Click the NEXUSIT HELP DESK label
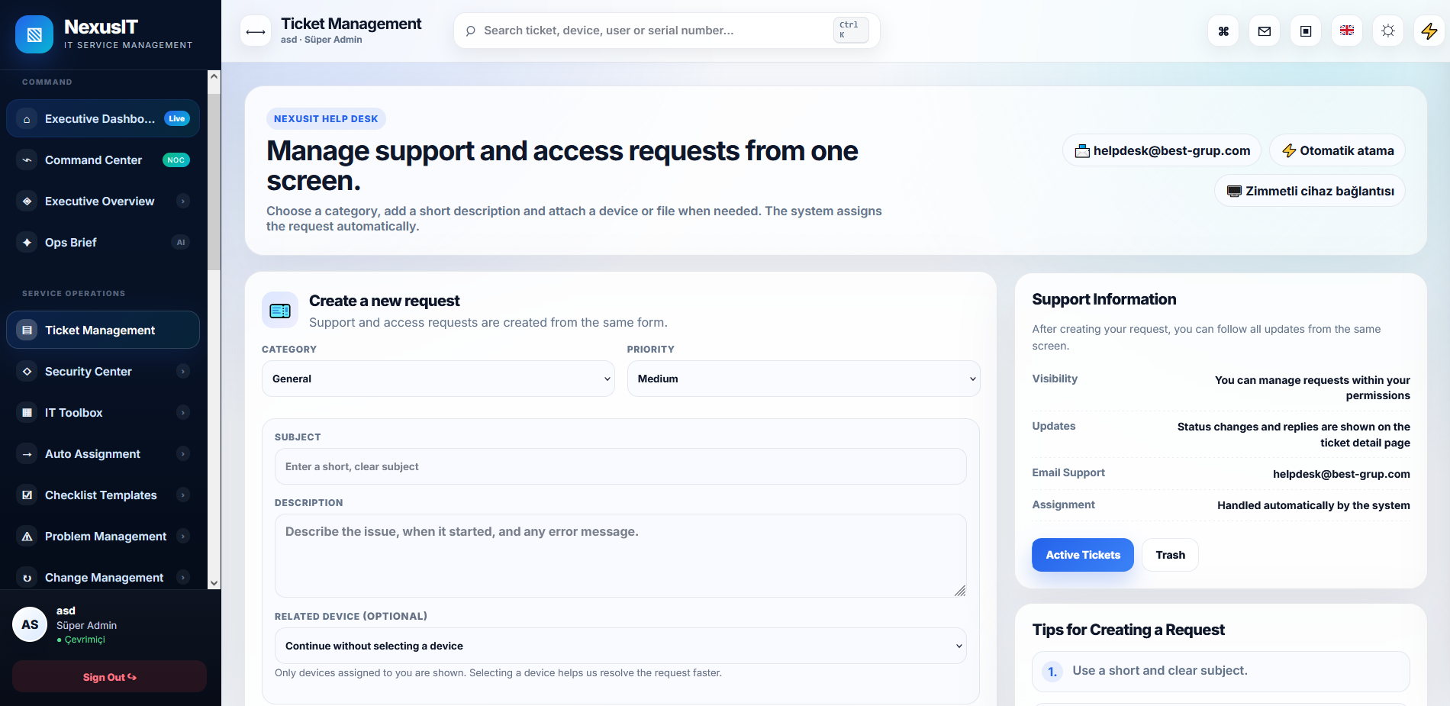 click(x=326, y=119)
